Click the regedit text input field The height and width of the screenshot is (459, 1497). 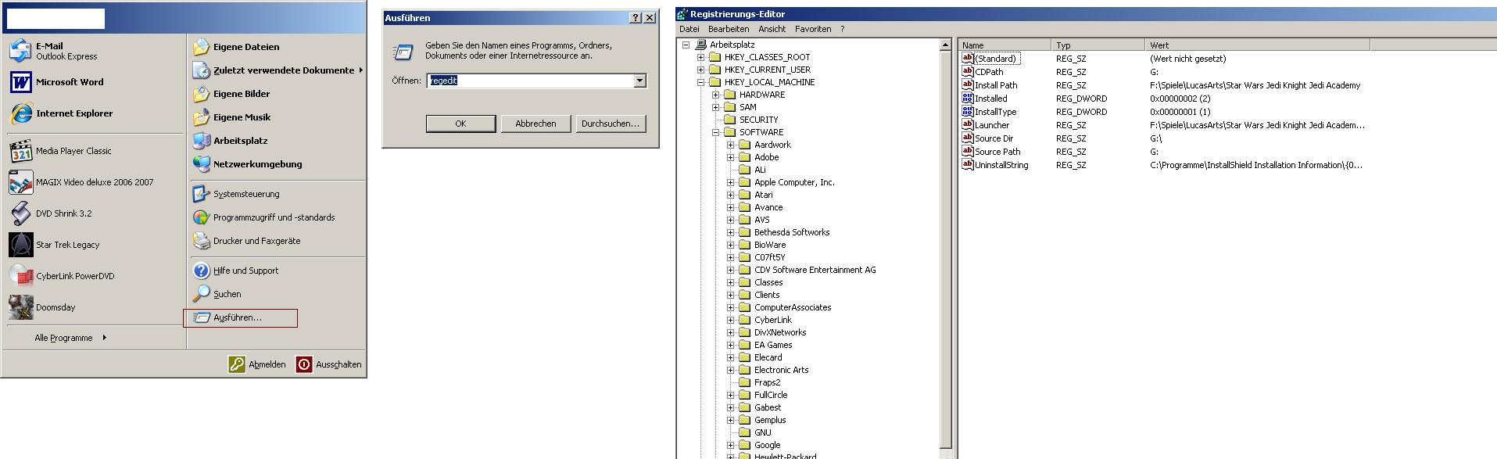click(532, 81)
